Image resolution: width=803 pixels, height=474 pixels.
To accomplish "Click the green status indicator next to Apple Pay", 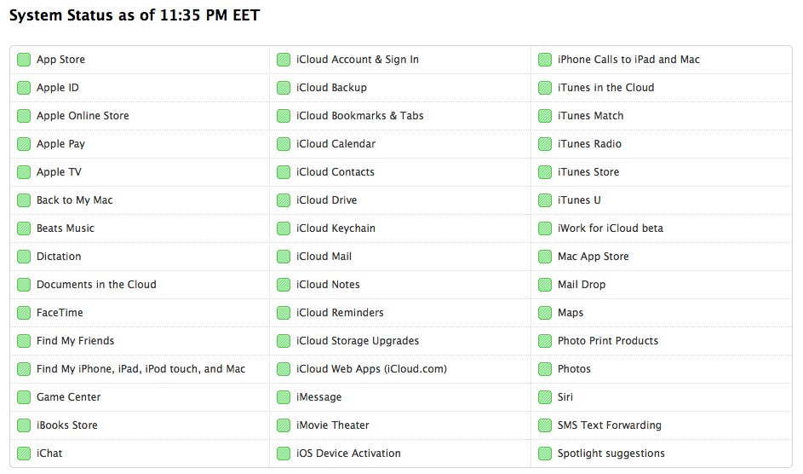I will tap(24, 144).
